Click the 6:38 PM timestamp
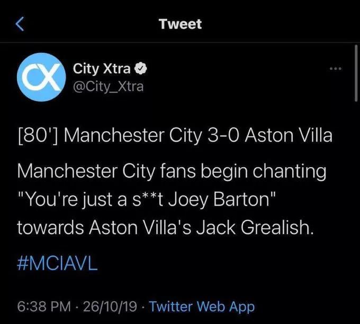The image size is (360, 324). point(44,307)
